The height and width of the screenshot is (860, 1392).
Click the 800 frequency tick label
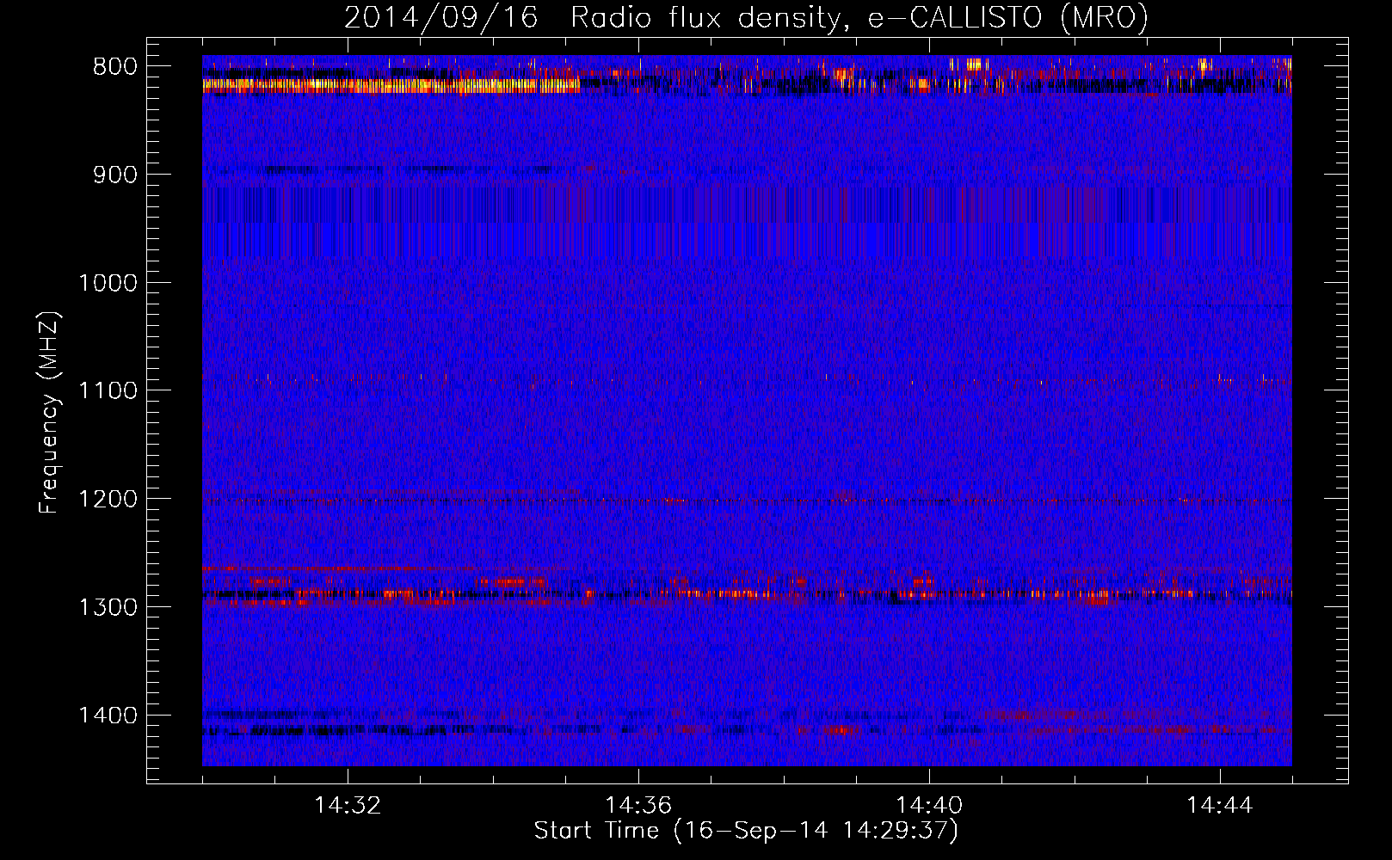[x=115, y=67]
